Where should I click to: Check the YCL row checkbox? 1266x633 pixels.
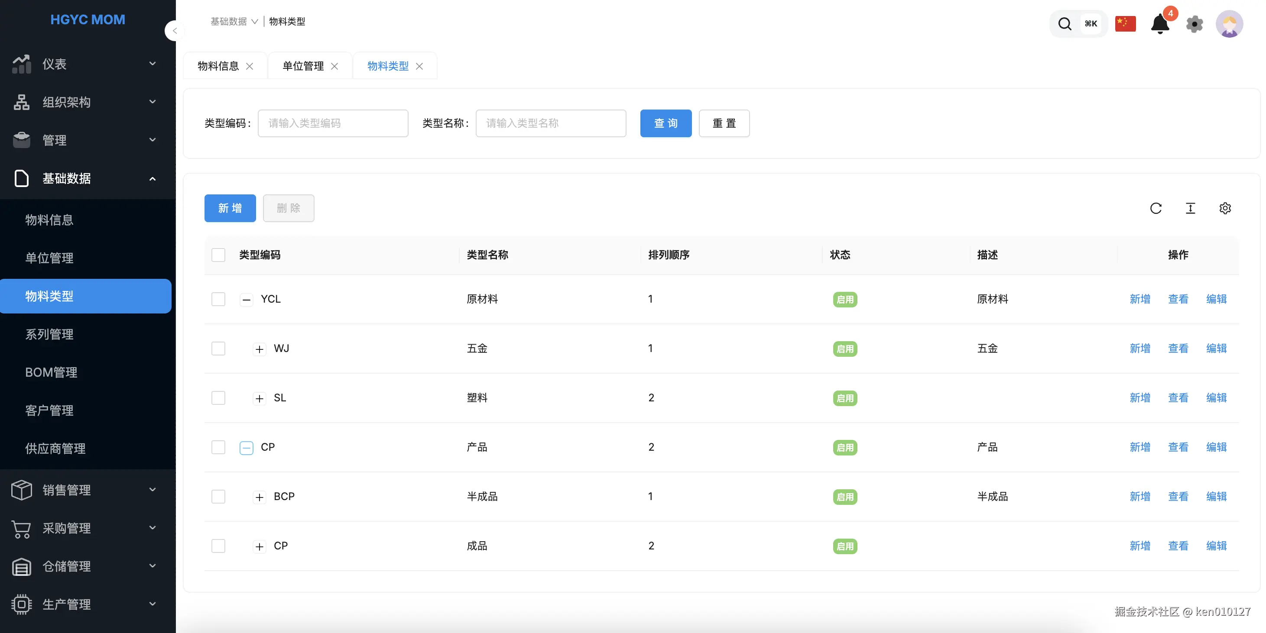point(218,299)
